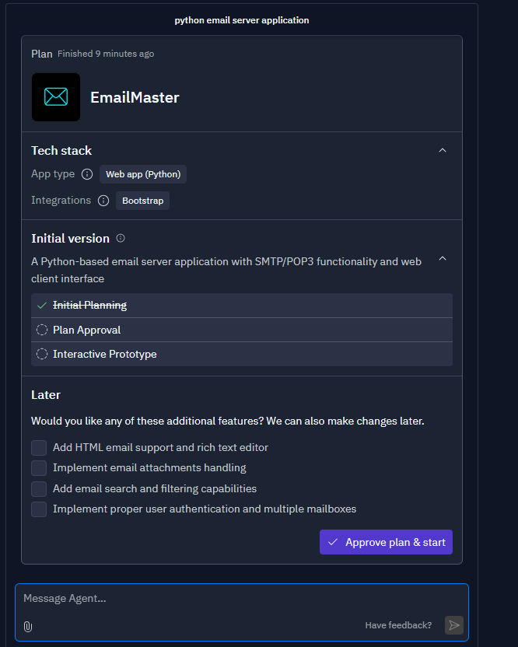This screenshot has height=647, width=518.
Task: Open the Have feedback? link
Action: 398,625
